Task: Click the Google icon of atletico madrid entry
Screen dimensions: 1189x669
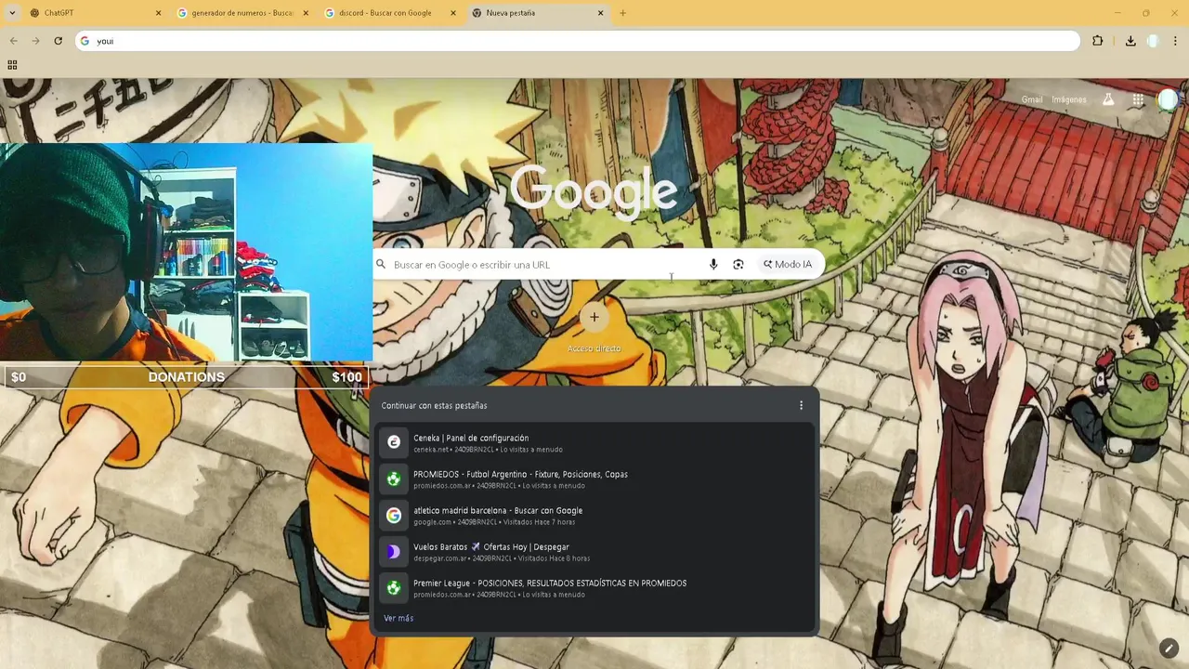Action: tap(394, 515)
